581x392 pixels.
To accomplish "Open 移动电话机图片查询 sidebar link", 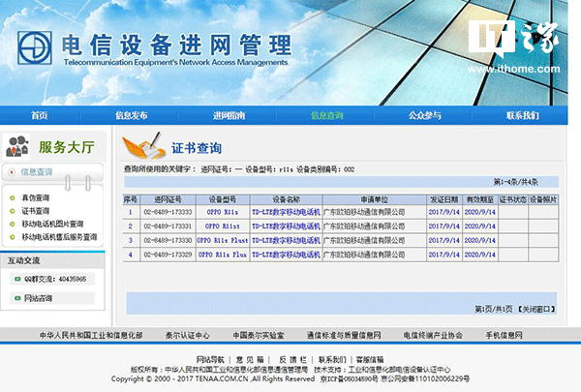I will coord(53,223).
